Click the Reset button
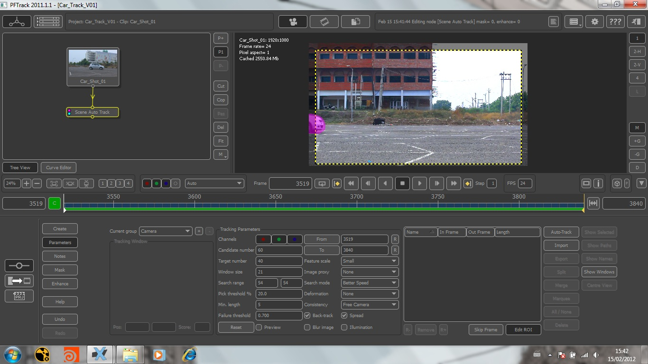 tap(236, 327)
